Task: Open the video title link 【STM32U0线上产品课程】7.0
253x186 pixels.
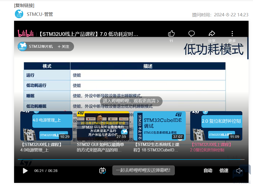Action: click(89, 34)
